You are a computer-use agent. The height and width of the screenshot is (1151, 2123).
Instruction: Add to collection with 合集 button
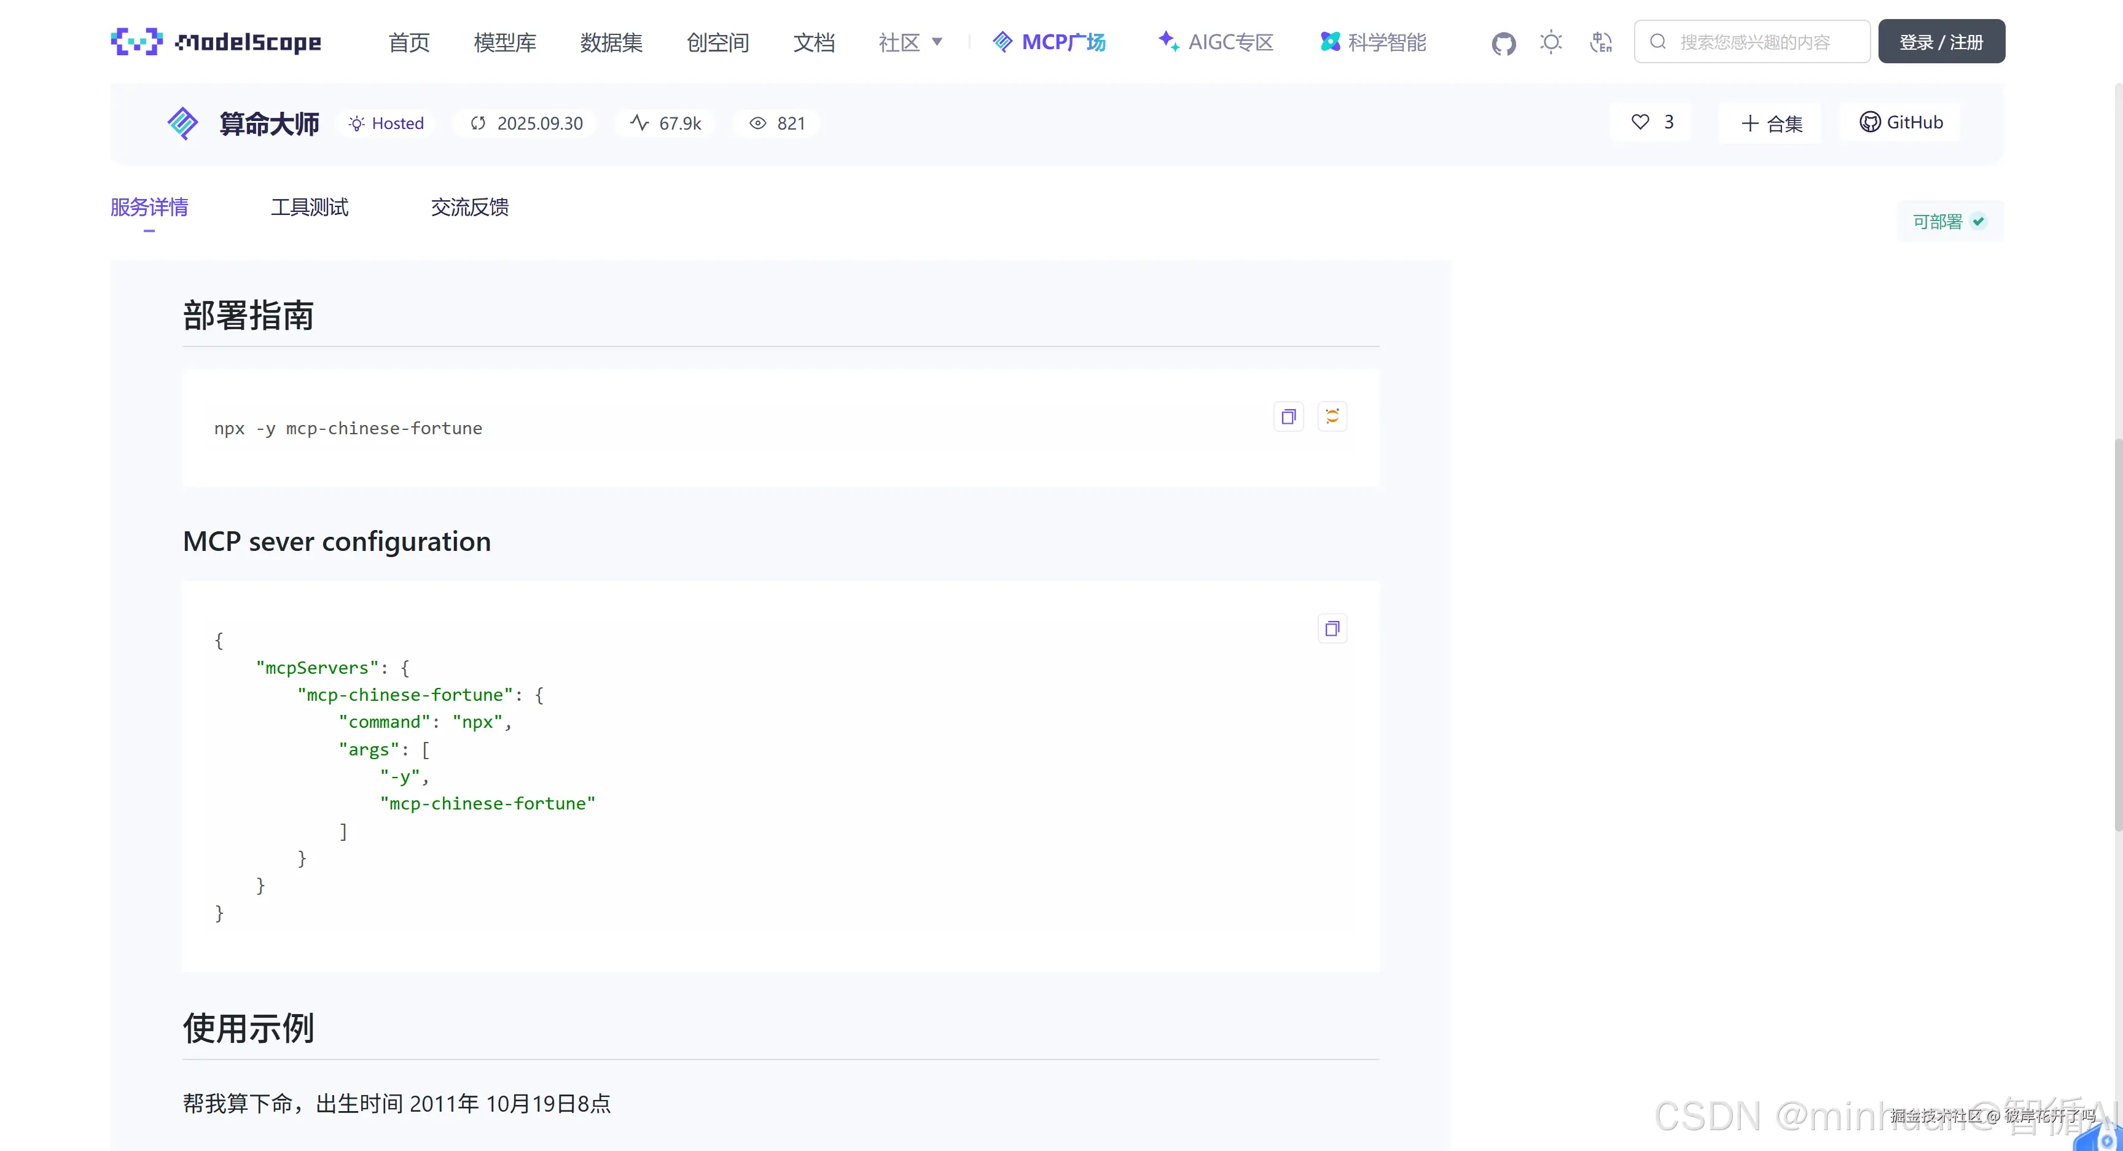(x=1771, y=123)
